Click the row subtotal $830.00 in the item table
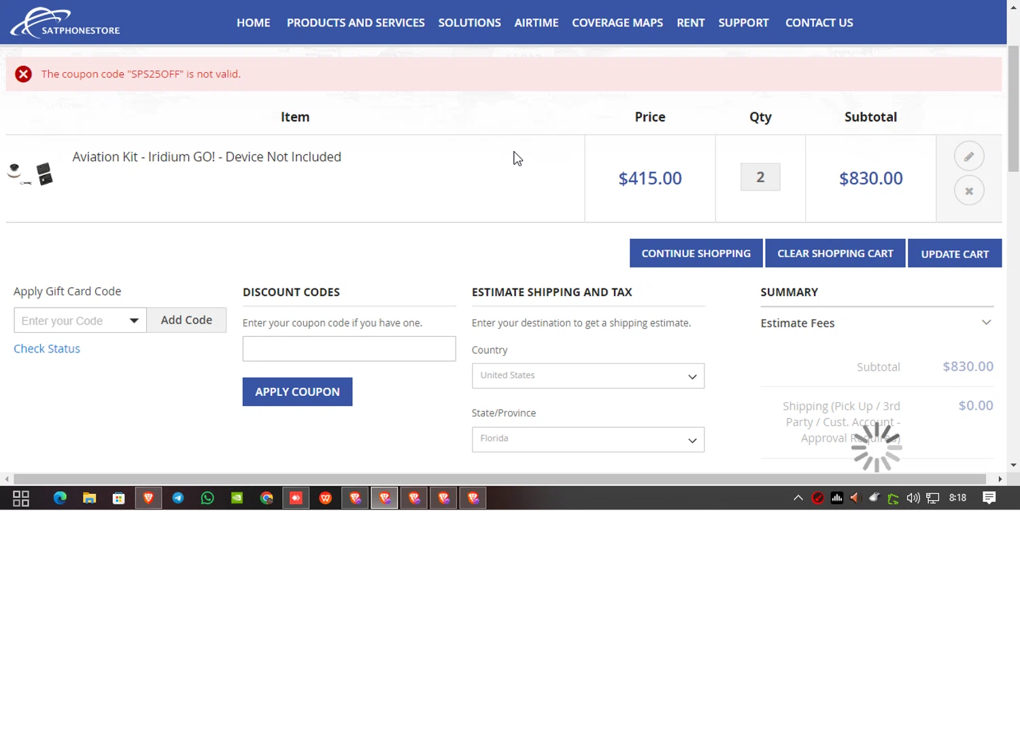 click(x=871, y=178)
